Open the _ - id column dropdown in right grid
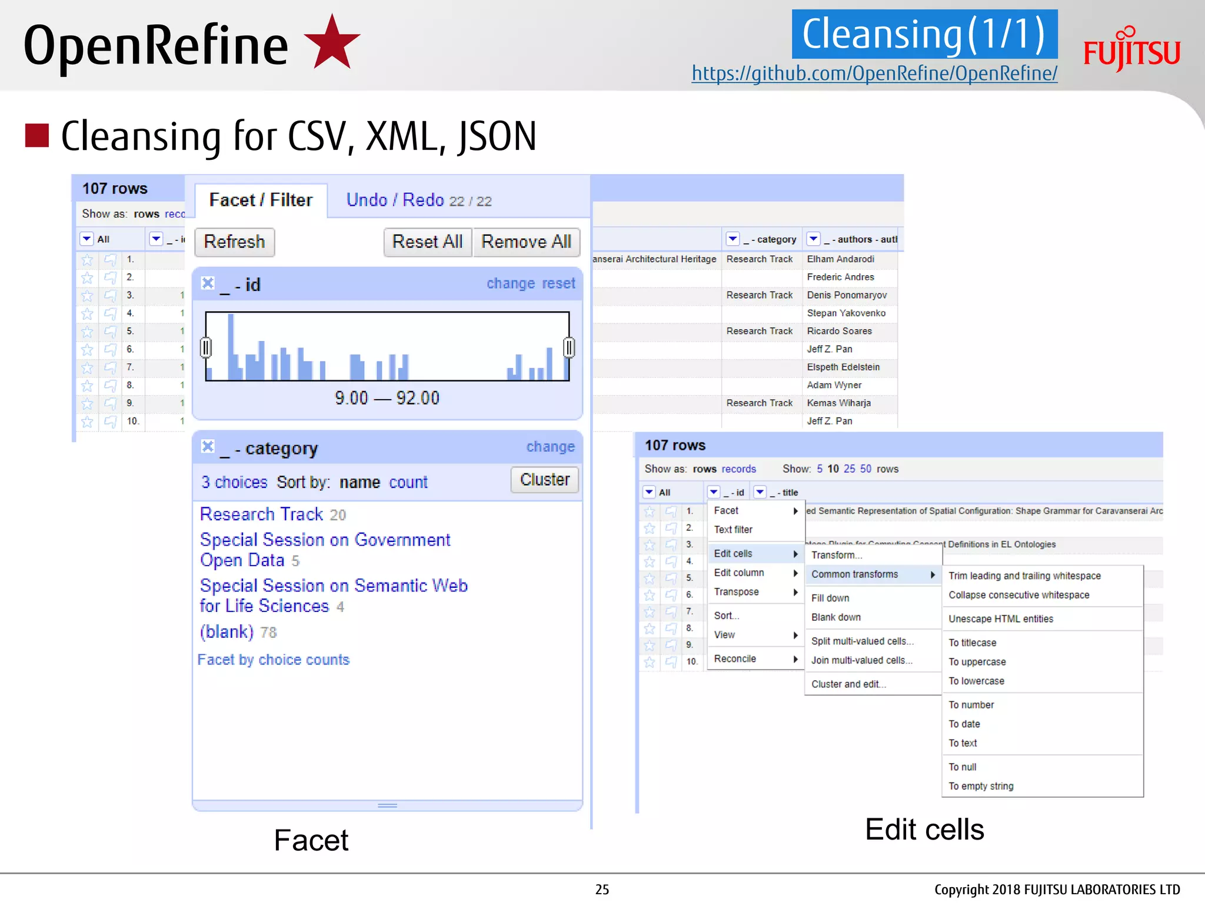 tap(714, 492)
